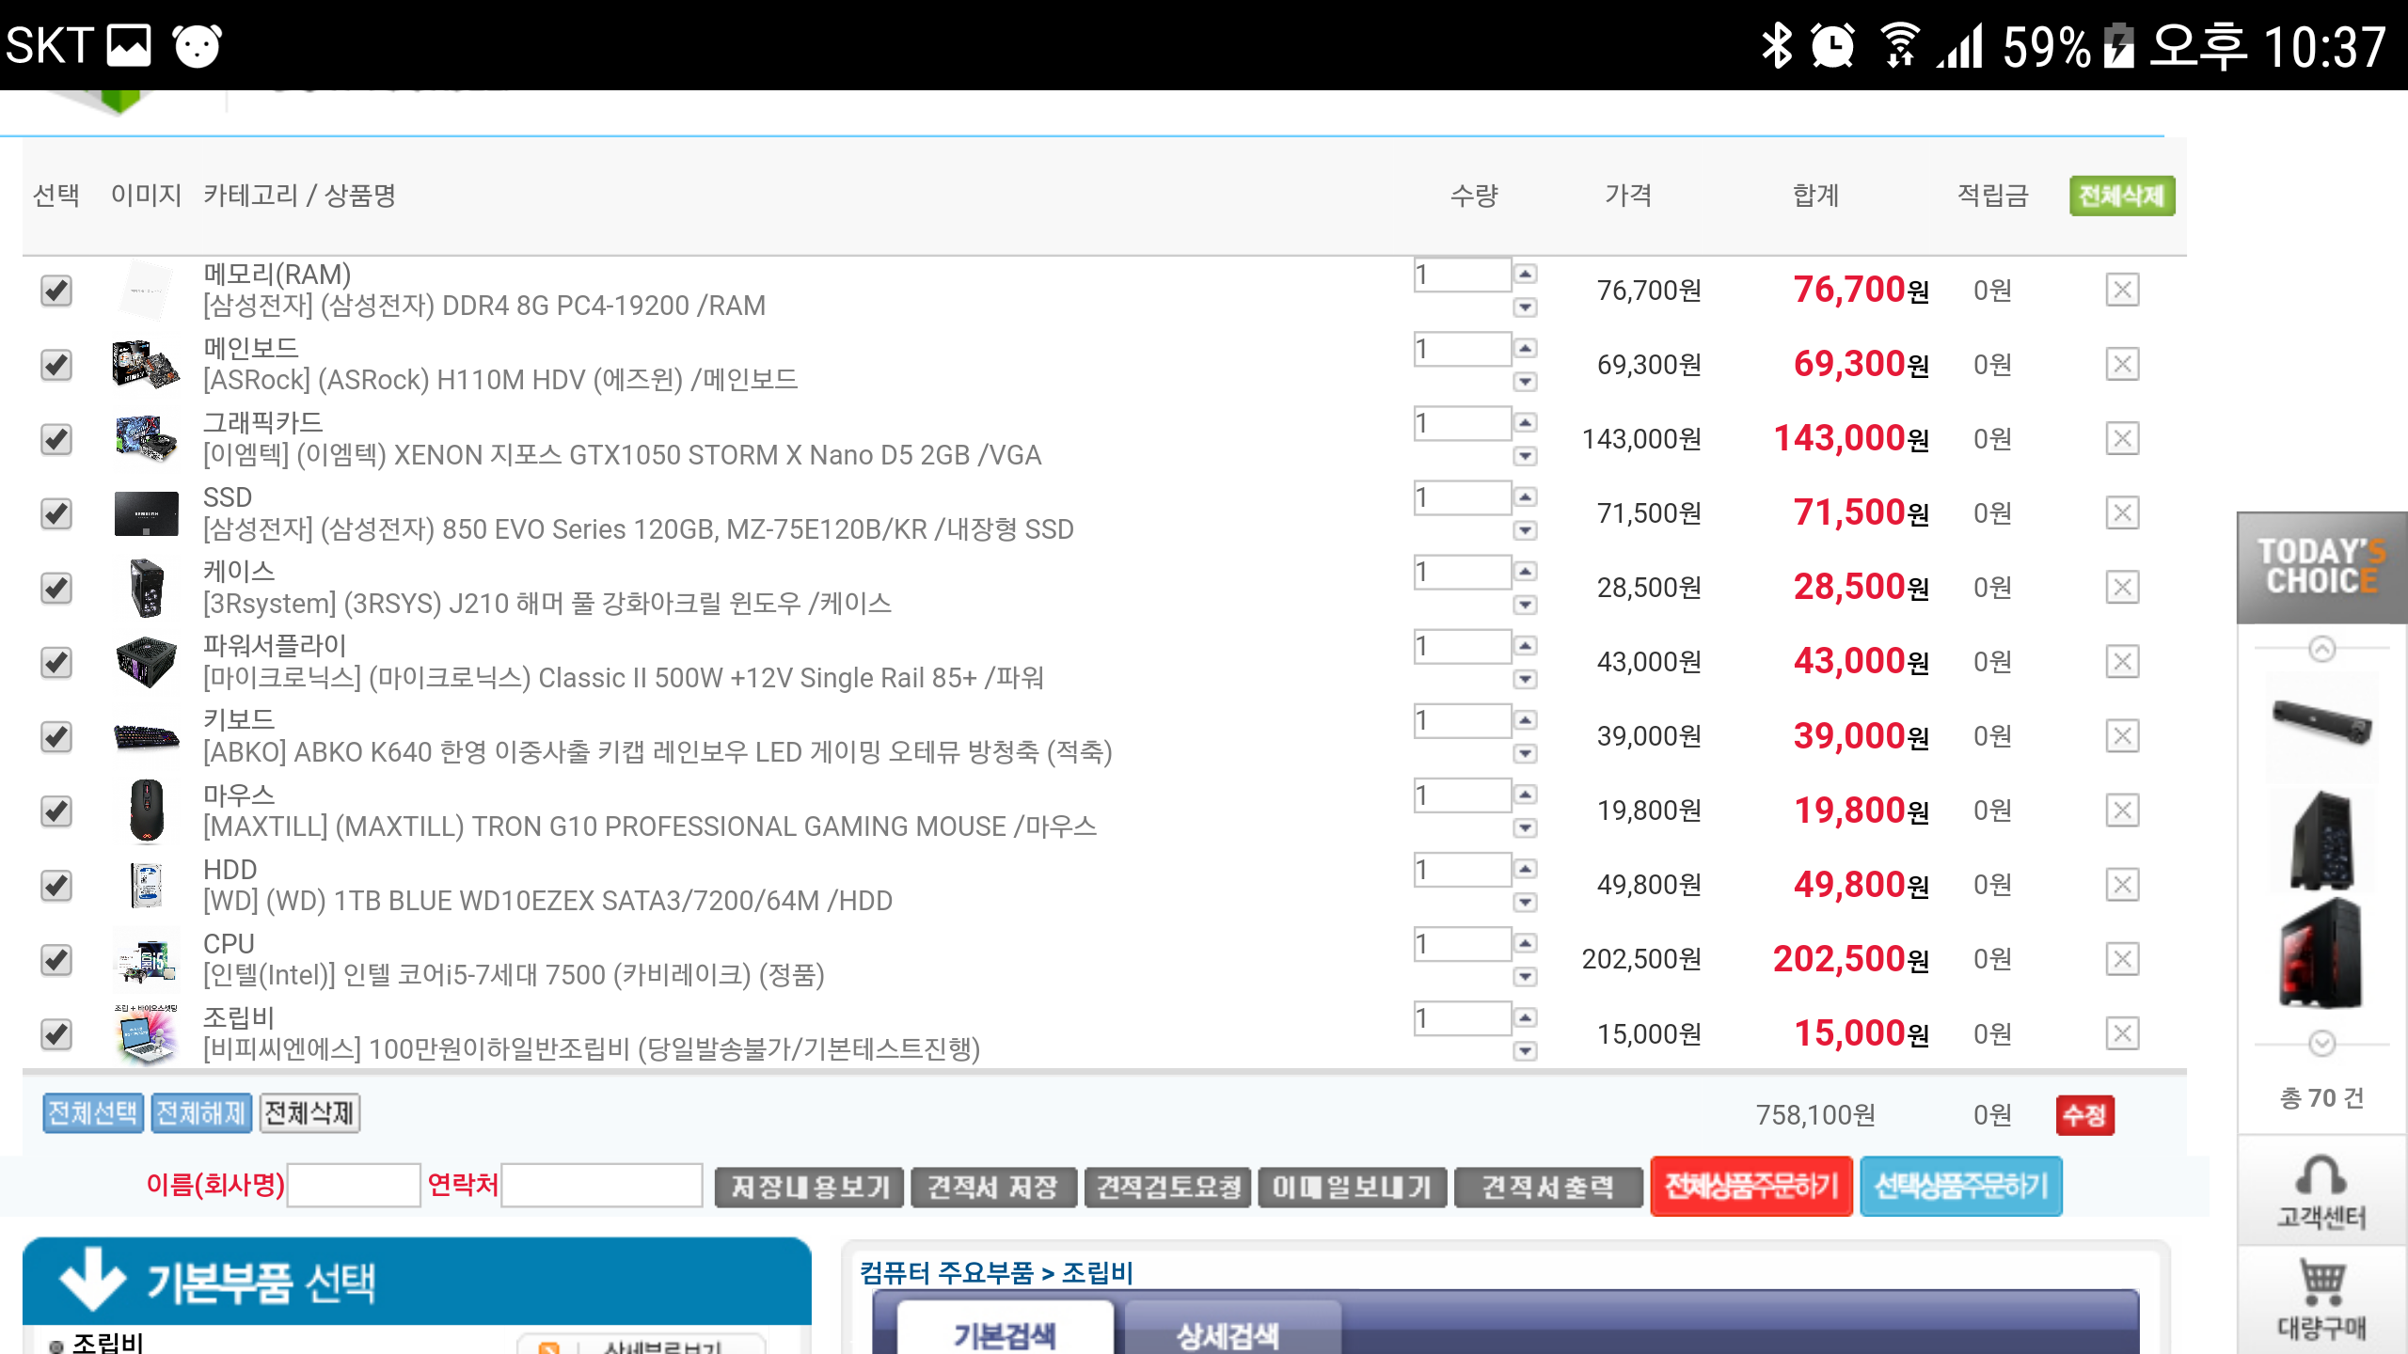Open the 대량구매 cart icon

2321,1299
